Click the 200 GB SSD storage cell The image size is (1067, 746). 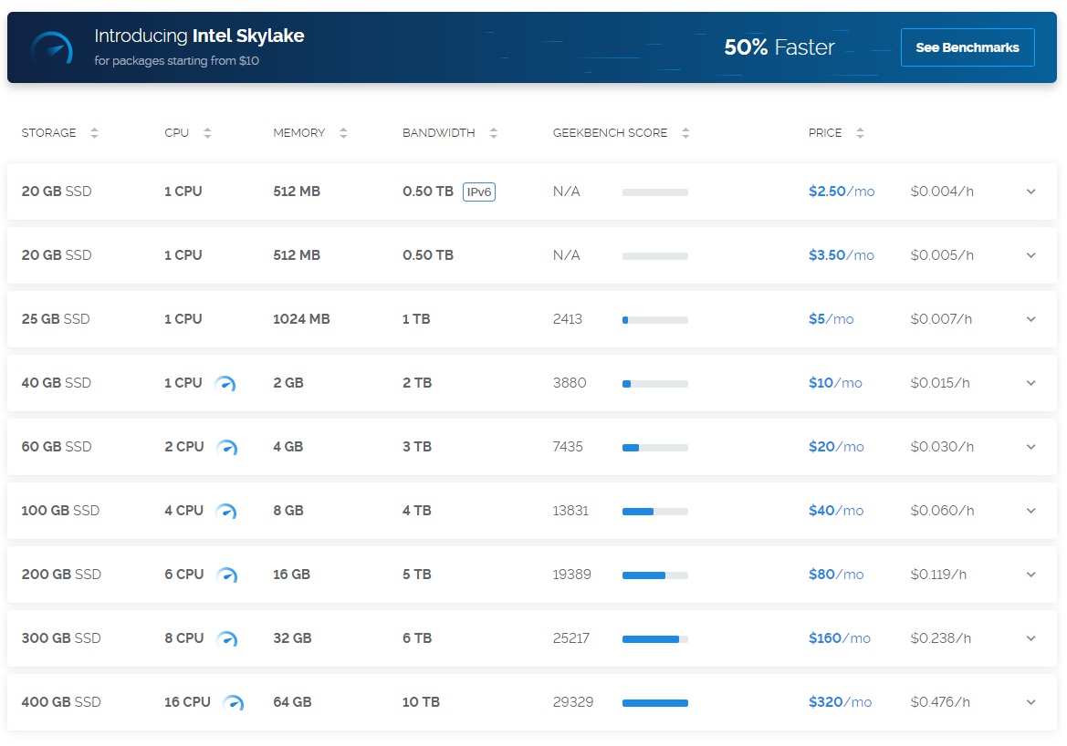point(60,575)
